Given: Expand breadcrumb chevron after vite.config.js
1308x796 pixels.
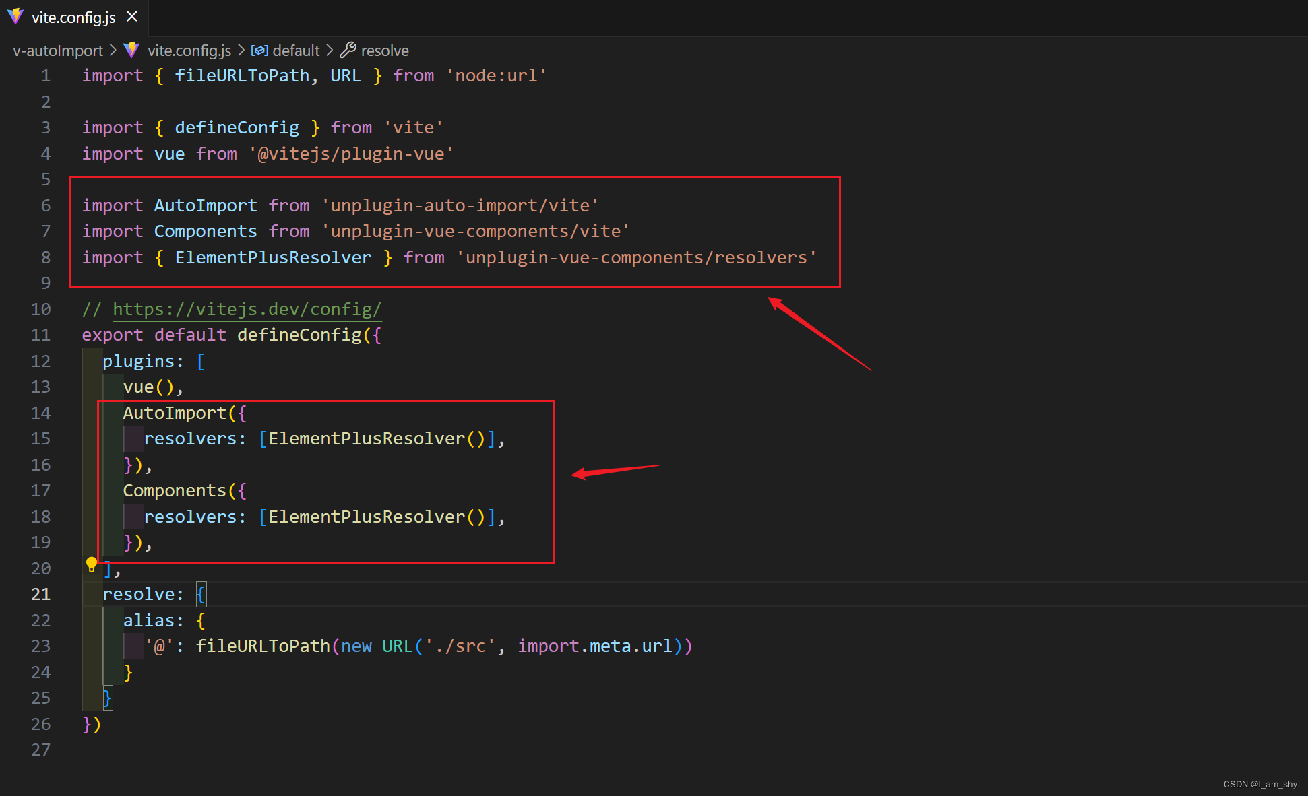Looking at the screenshot, I should click(x=241, y=51).
